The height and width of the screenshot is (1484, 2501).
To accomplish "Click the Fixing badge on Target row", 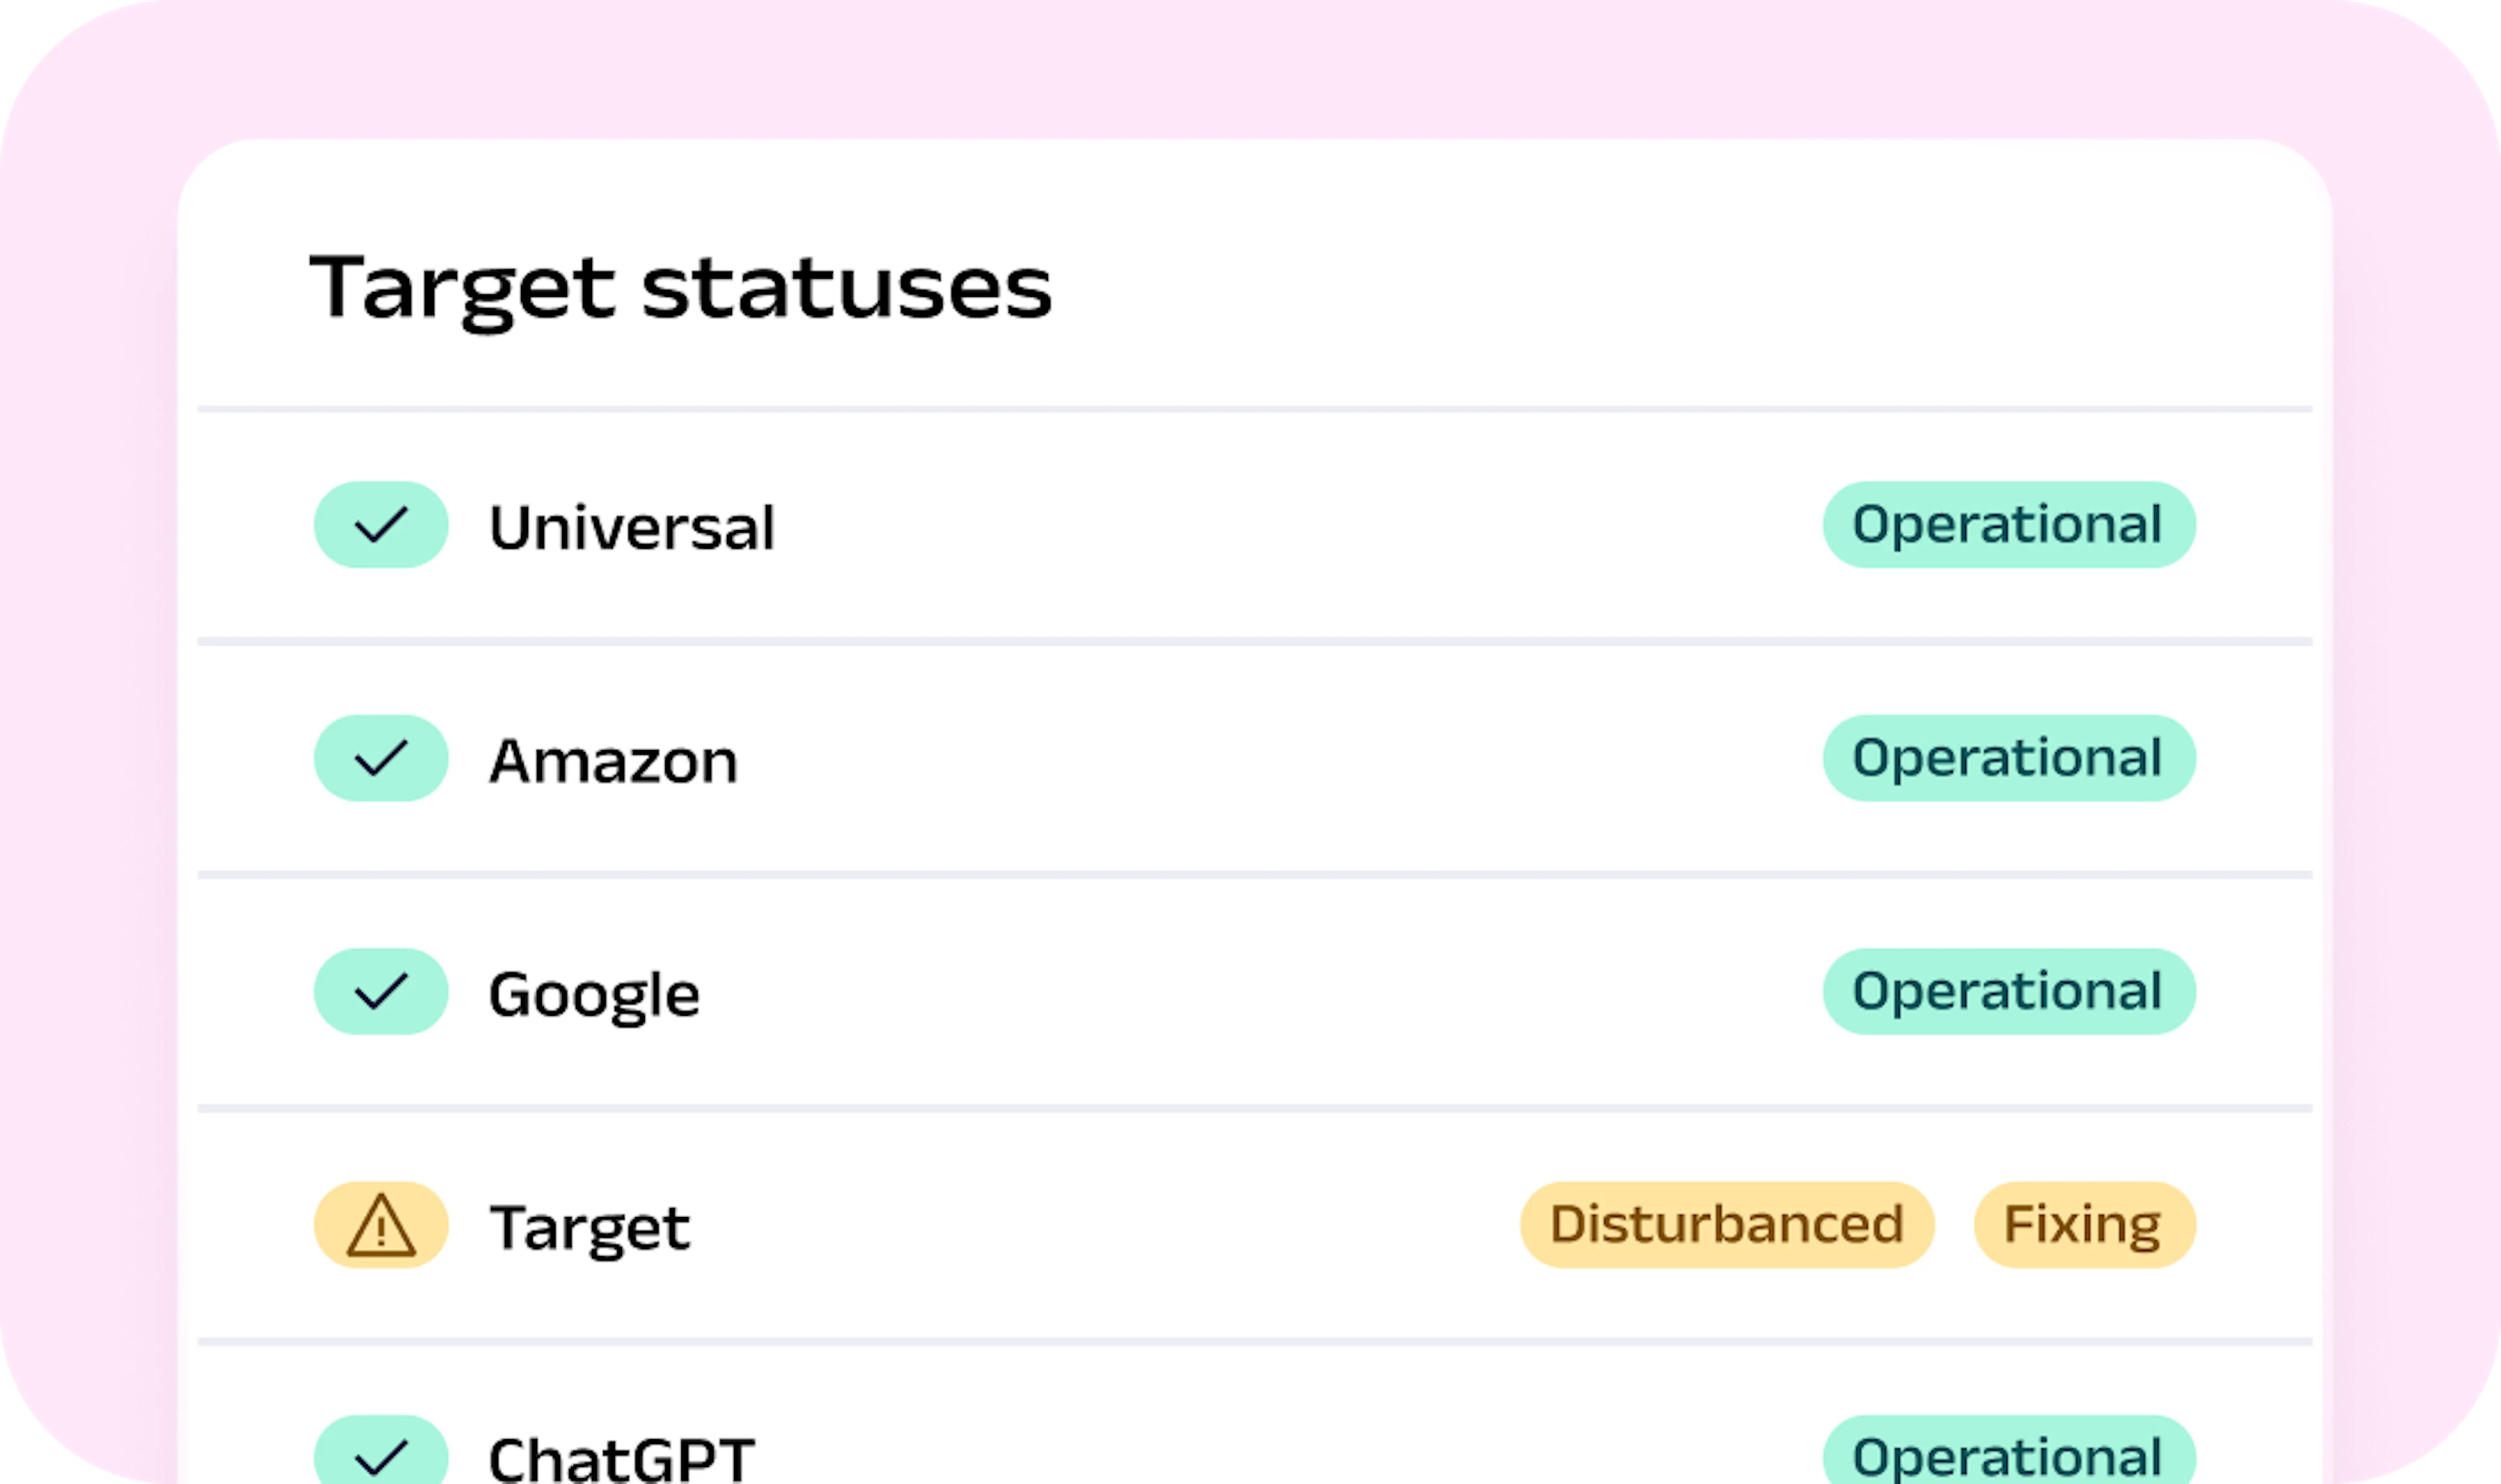I will tap(2085, 1225).
